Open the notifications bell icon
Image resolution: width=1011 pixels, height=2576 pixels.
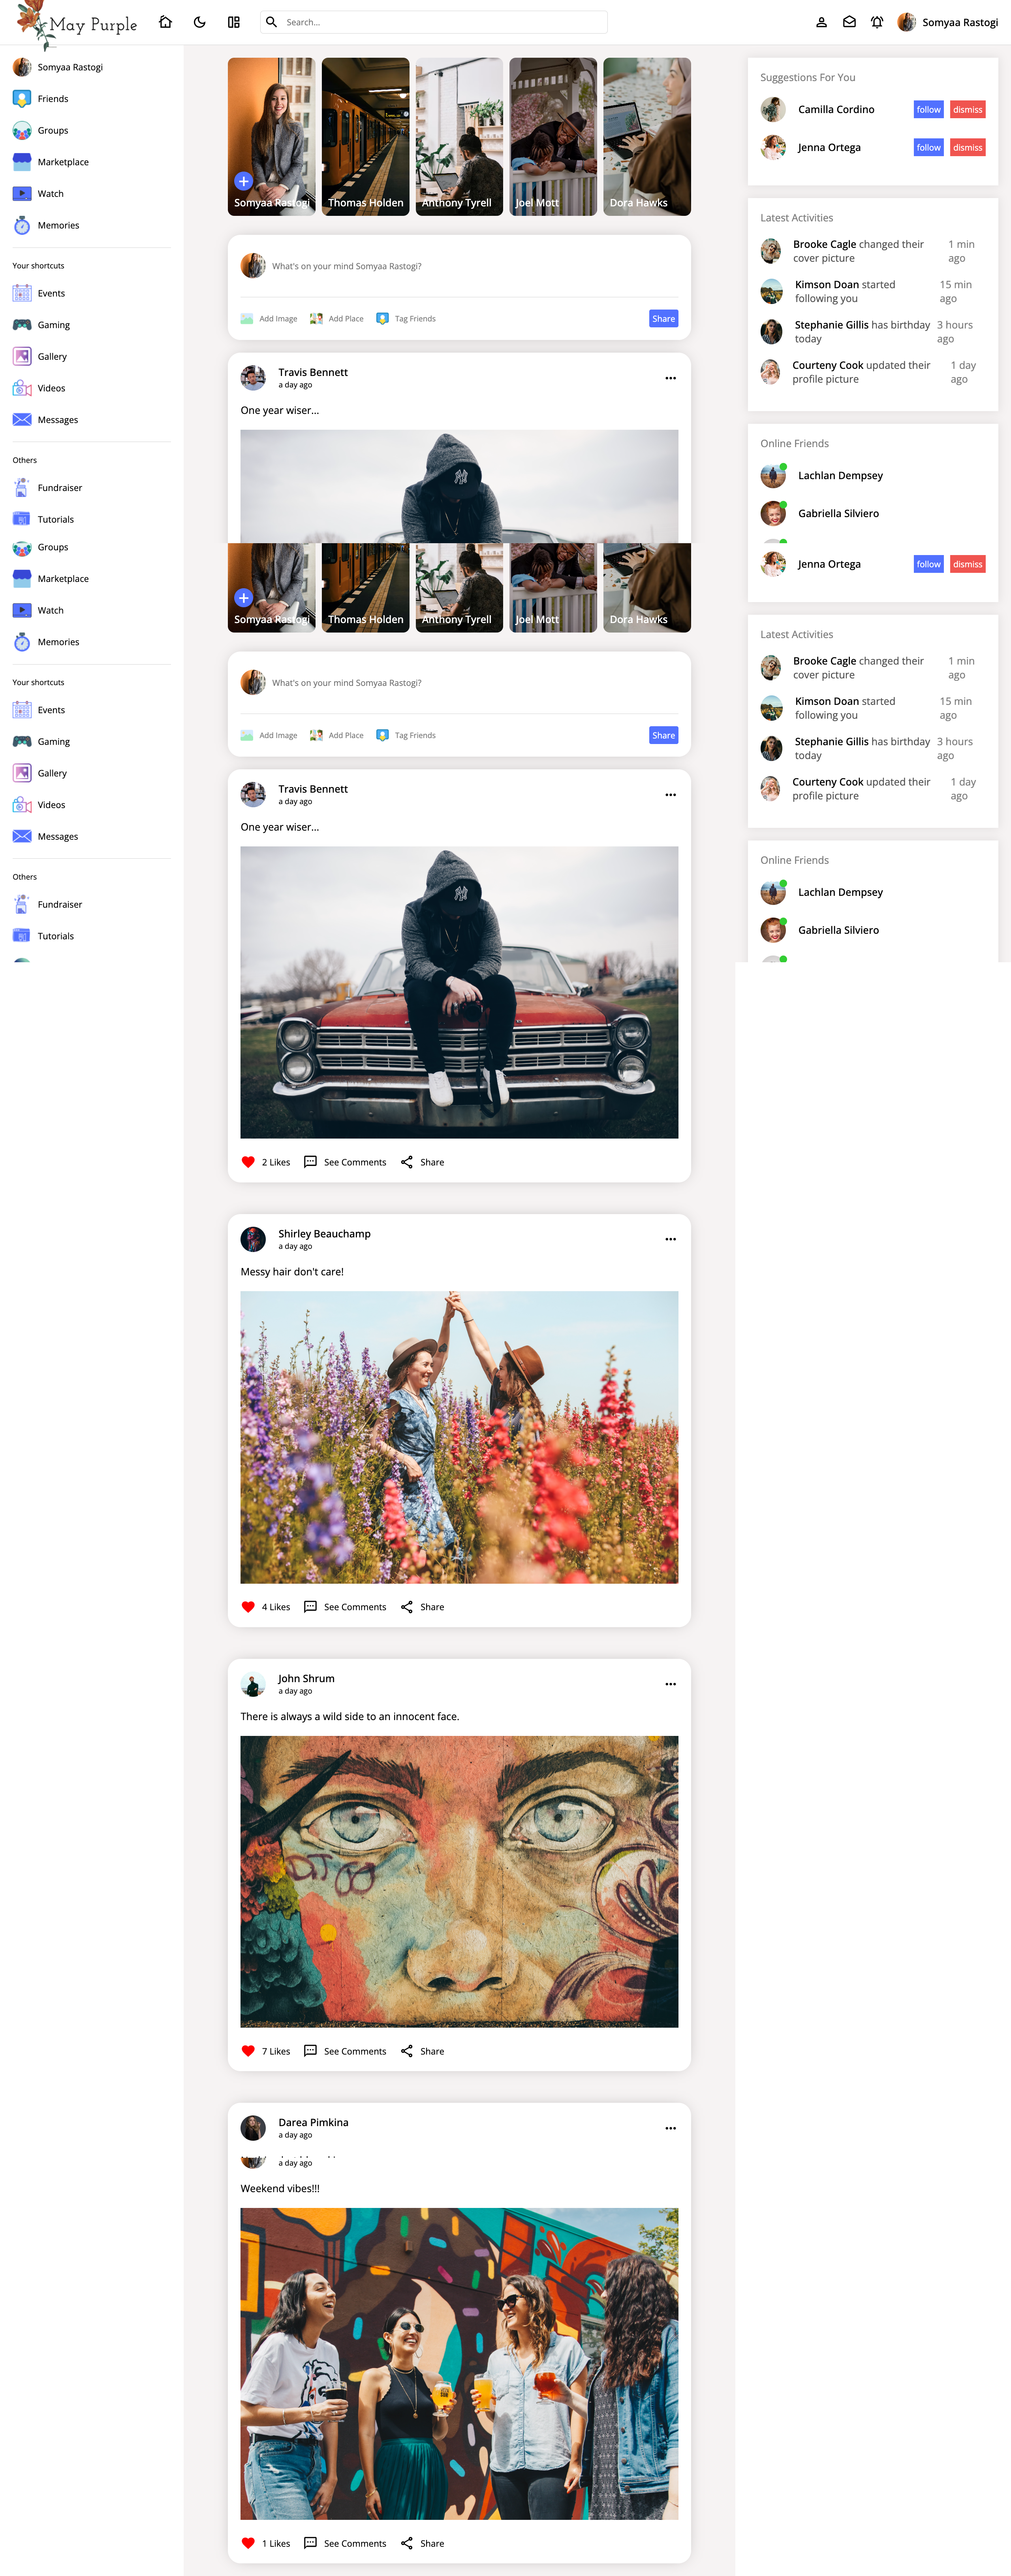(x=877, y=22)
